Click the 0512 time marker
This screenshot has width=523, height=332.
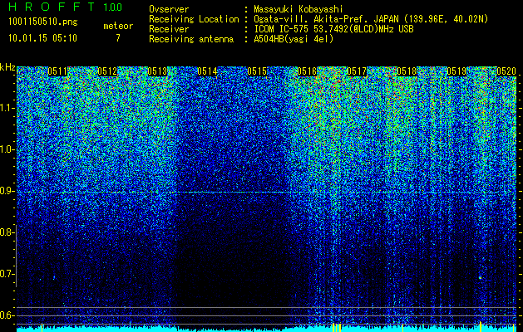point(107,71)
